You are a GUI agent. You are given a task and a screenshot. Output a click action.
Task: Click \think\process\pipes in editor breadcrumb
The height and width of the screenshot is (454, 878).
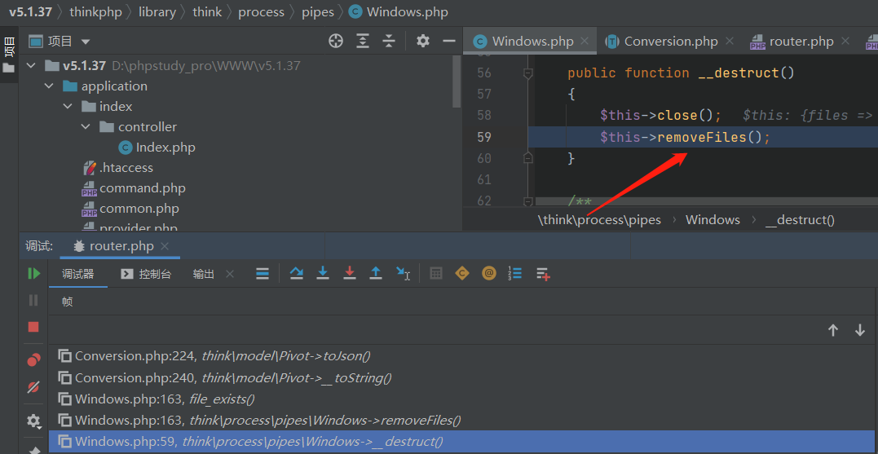click(x=599, y=220)
